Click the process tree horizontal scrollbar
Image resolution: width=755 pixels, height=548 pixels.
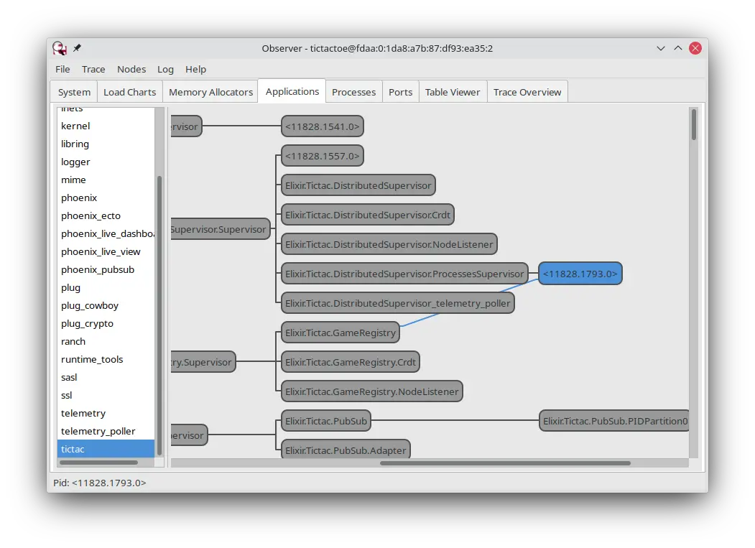(x=505, y=463)
